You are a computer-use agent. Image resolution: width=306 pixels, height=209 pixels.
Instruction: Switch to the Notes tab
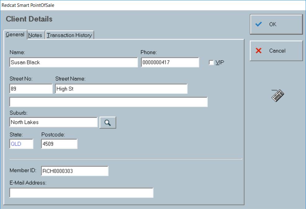point(35,35)
